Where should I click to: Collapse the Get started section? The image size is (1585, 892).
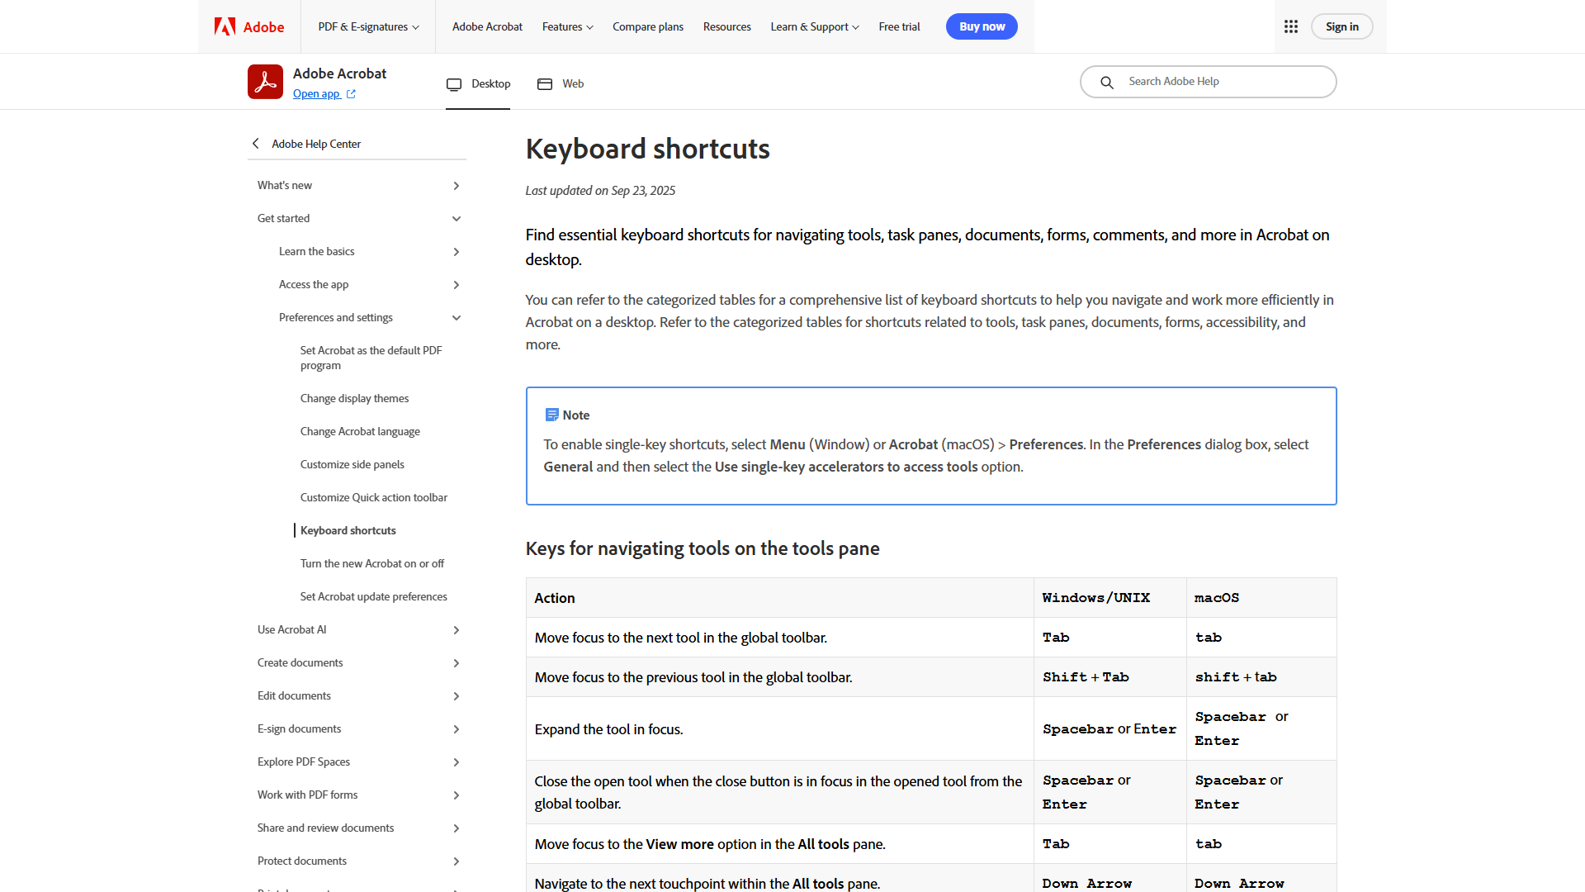coord(457,218)
